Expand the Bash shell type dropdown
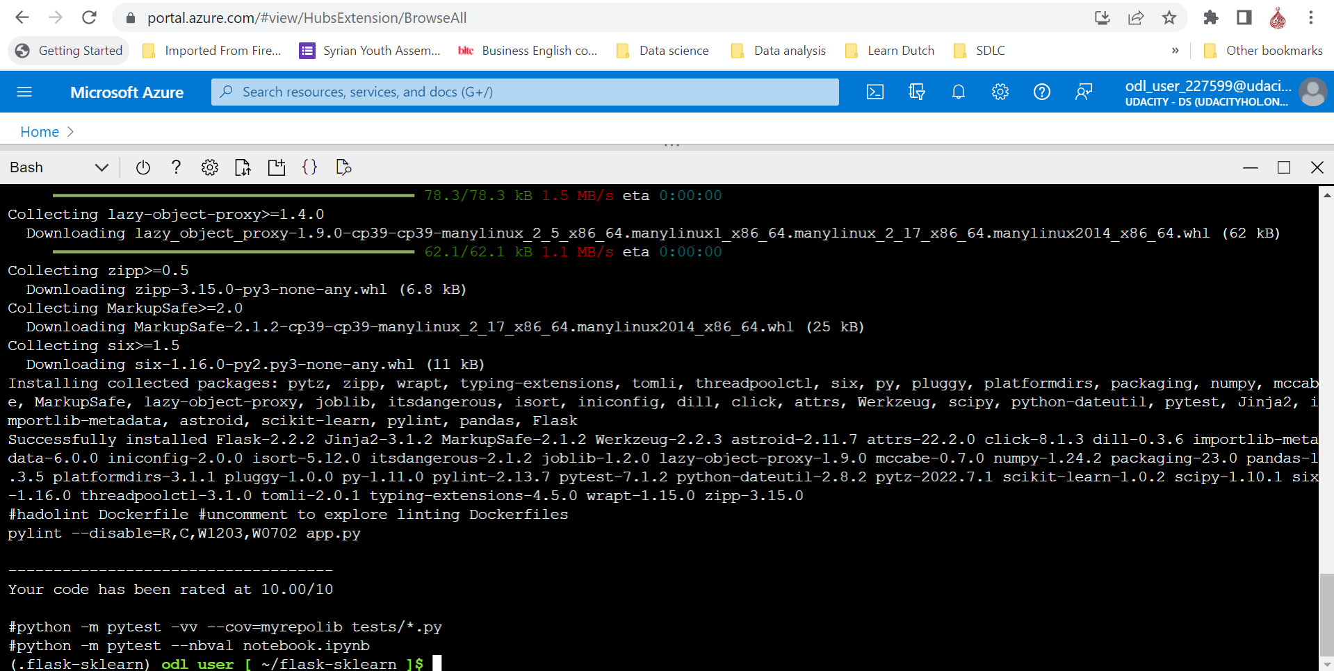This screenshot has height=671, width=1334. click(x=59, y=167)
